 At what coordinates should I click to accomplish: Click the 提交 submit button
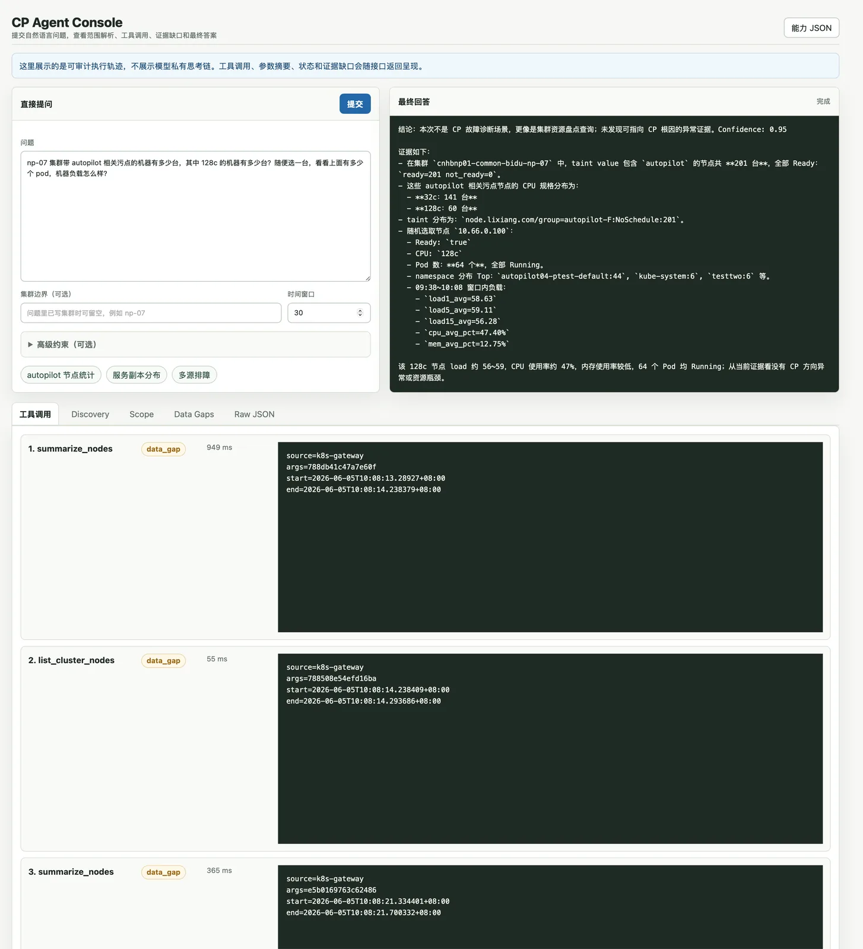(355, 104)
